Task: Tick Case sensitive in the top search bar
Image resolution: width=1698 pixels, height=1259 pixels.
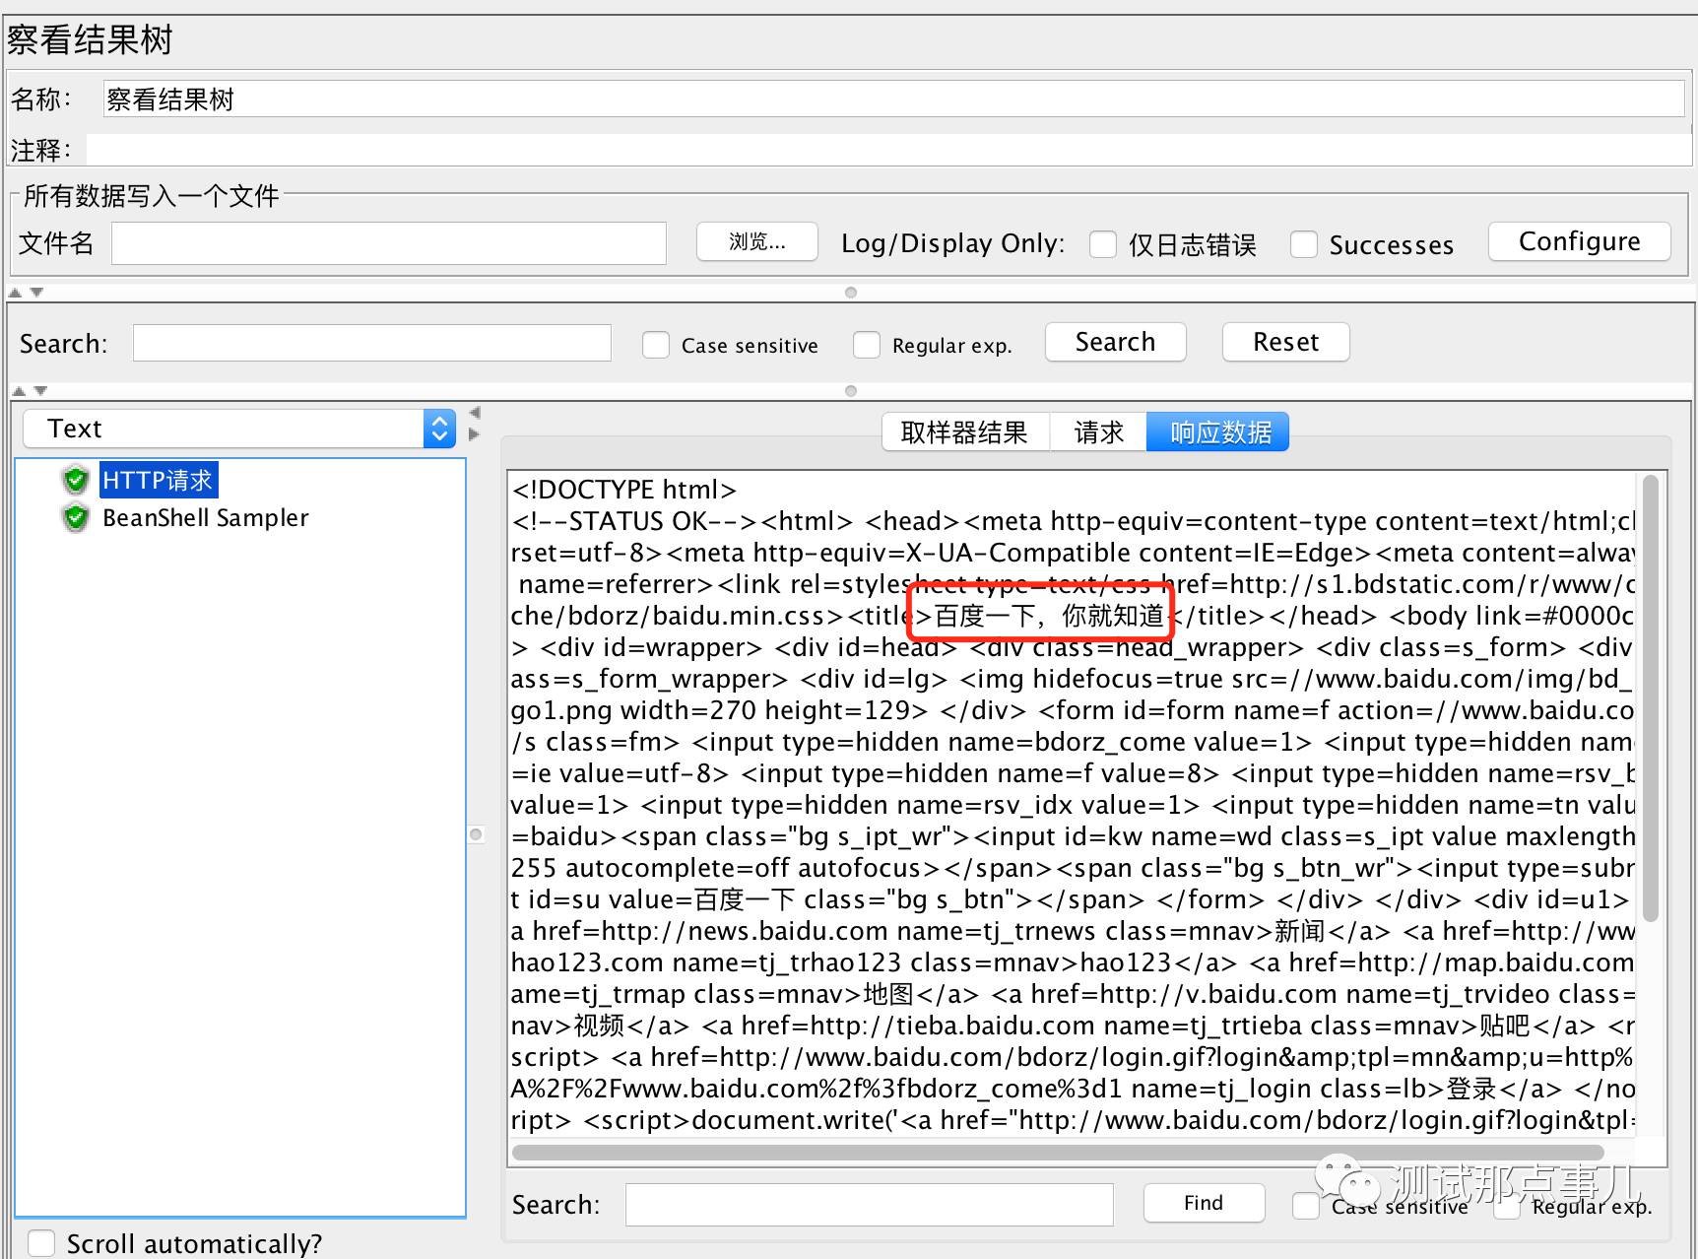Action: tap(656, 345)
